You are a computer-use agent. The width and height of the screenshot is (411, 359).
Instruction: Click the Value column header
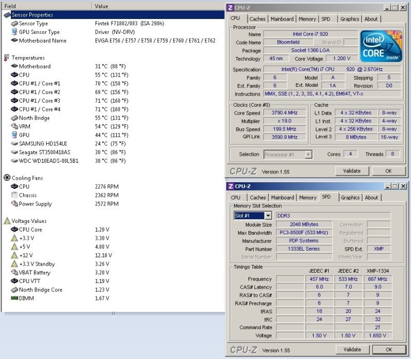[158, 6]
